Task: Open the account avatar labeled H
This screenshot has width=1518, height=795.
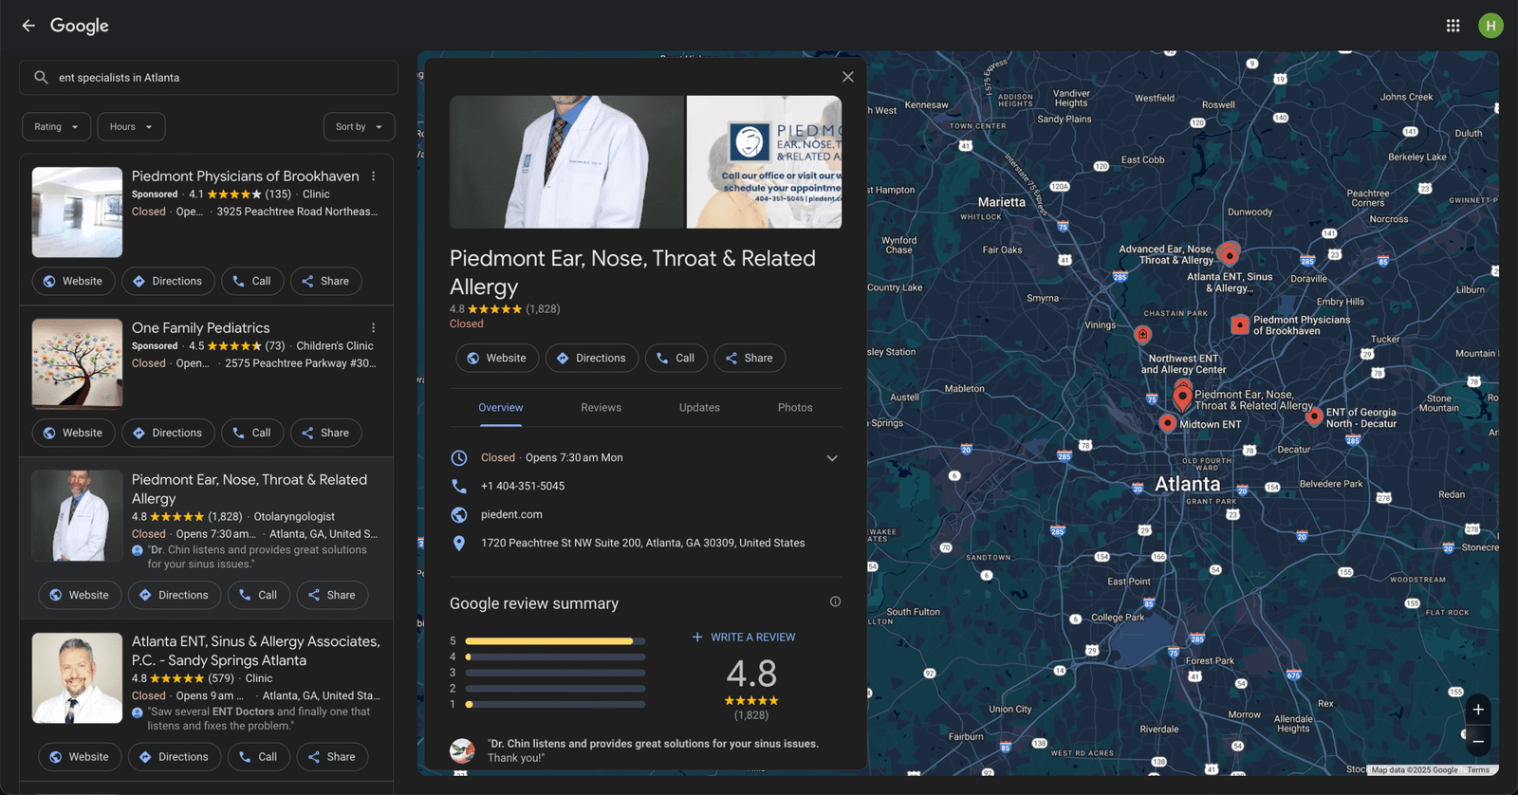Action: point(1490,26)
